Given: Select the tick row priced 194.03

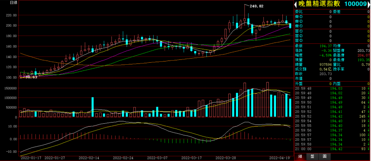Looking at the screenshot, I should pyautogui.click(x=332, y=88).
